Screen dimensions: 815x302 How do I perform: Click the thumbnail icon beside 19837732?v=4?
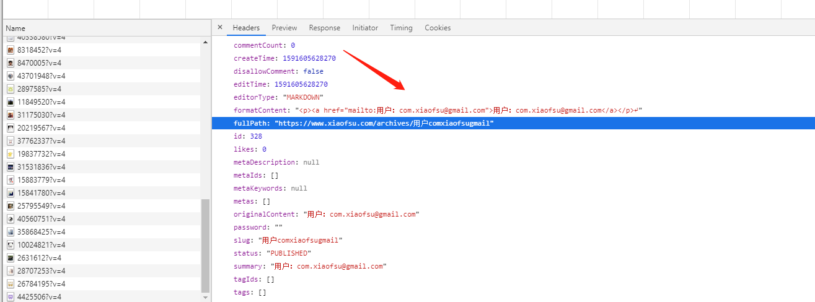[x=11, y=153]
